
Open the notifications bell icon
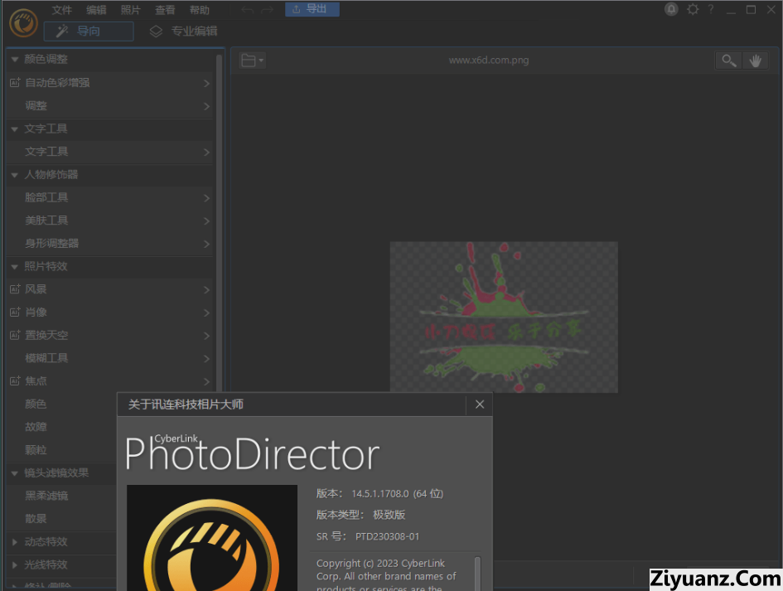pos(671,9)
